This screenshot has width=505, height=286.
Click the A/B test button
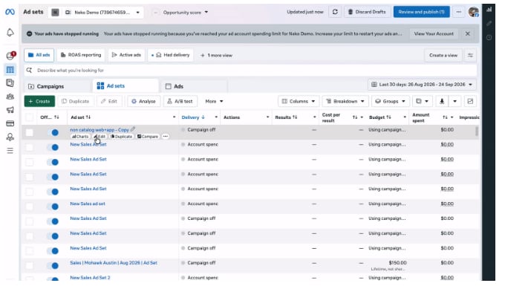click(x=180, y=101)
